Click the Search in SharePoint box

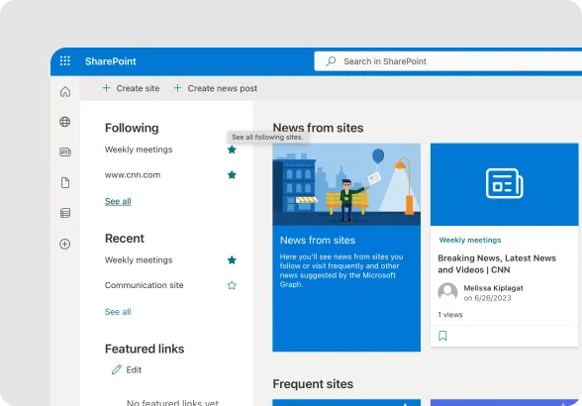coord(448,61)
